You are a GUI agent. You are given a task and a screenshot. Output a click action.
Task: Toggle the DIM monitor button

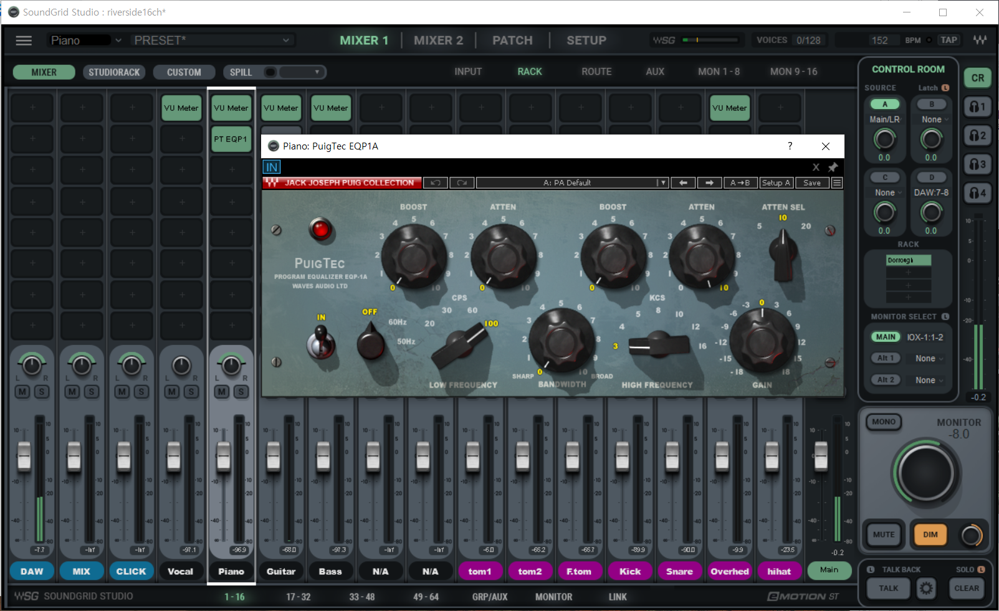(x=930, y=534)
